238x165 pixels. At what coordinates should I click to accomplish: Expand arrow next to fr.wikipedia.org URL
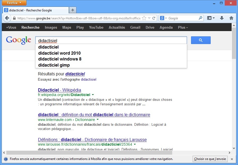pos(93,95)
